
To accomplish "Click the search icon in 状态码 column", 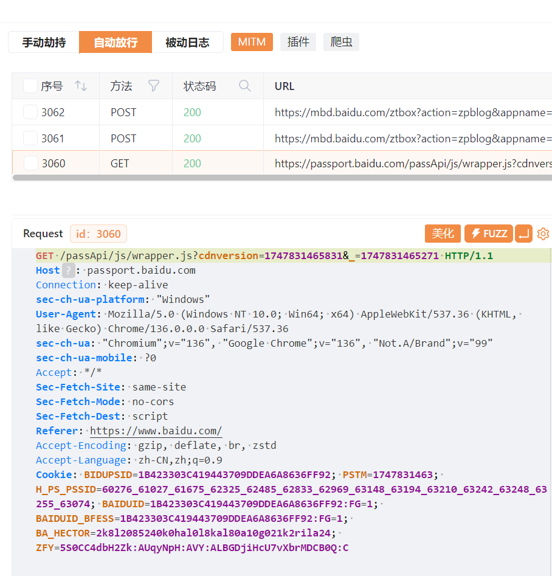I will click(245, 86).
